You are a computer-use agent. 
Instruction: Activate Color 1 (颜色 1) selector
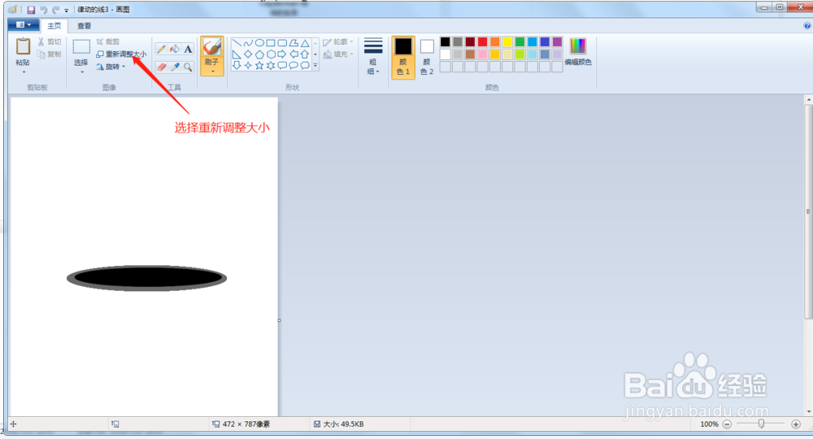(x=403, y=56)
